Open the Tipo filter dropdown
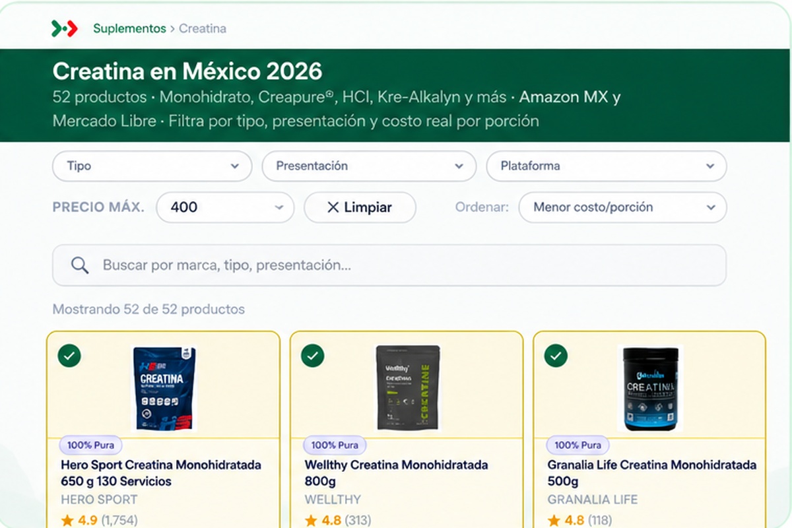Screen dimensions: 792x528 pos(152,166)
